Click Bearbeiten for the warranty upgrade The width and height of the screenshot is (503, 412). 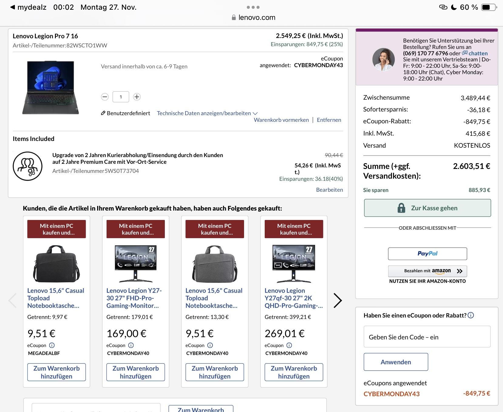[x=330, y=190]
